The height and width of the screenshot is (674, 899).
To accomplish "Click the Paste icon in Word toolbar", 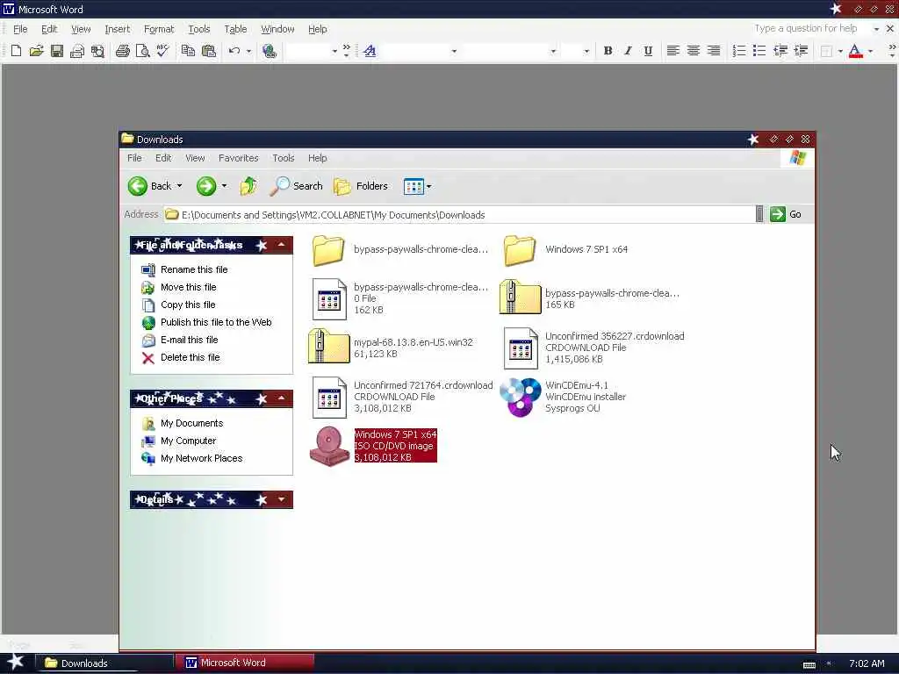I will coord(209,51).
